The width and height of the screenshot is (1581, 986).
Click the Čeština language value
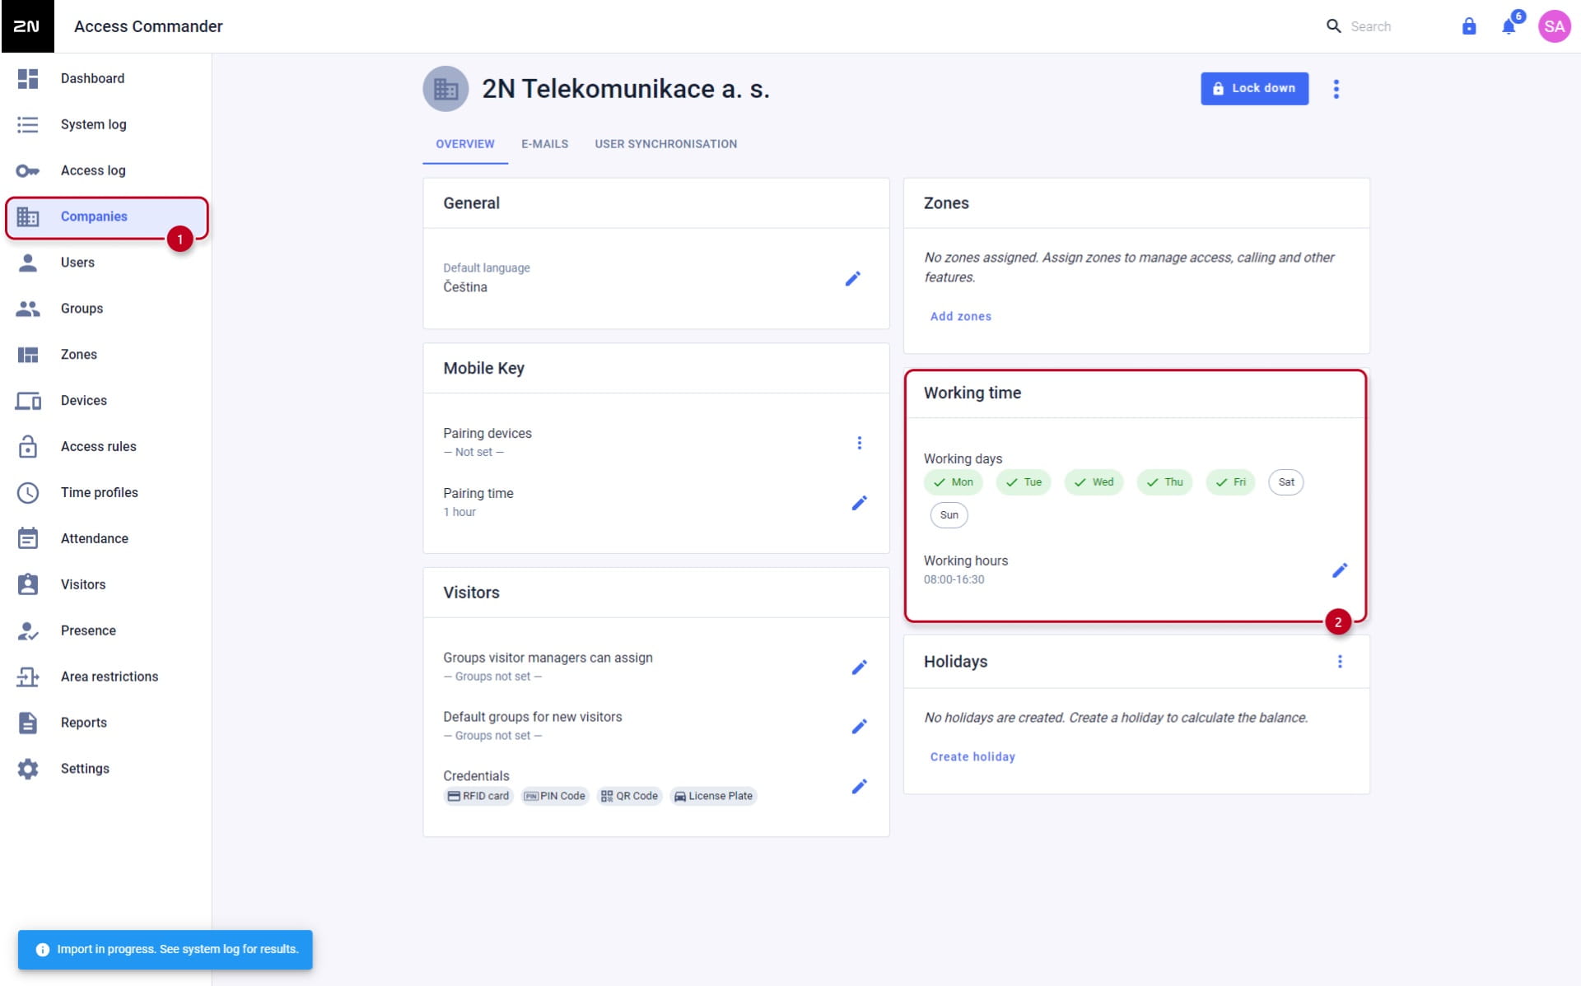pos(465,287)
